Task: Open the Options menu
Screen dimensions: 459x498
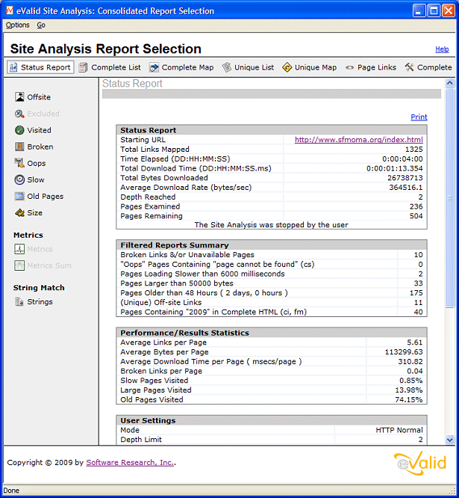Action: [x=17, y=25]
